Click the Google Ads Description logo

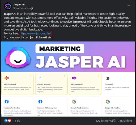coord(74,101)
